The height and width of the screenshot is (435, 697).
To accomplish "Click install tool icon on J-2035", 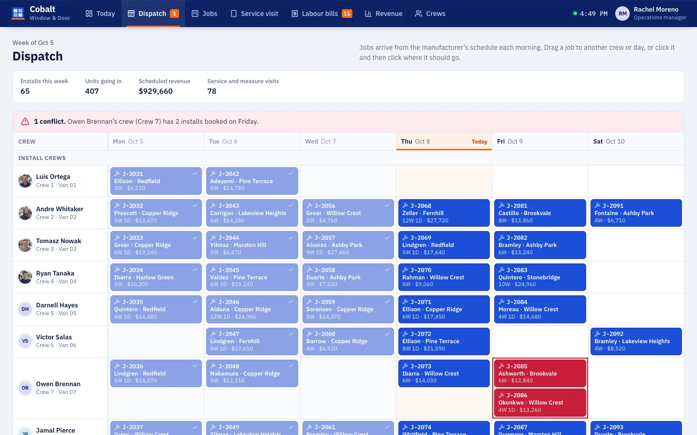I will [117, 302].
